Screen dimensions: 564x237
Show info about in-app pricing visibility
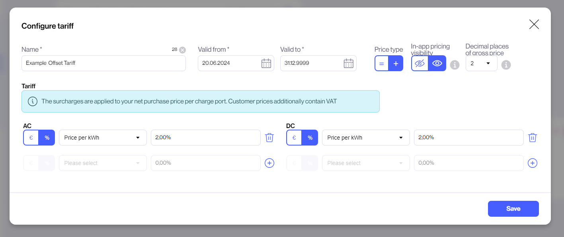point(455,65)
